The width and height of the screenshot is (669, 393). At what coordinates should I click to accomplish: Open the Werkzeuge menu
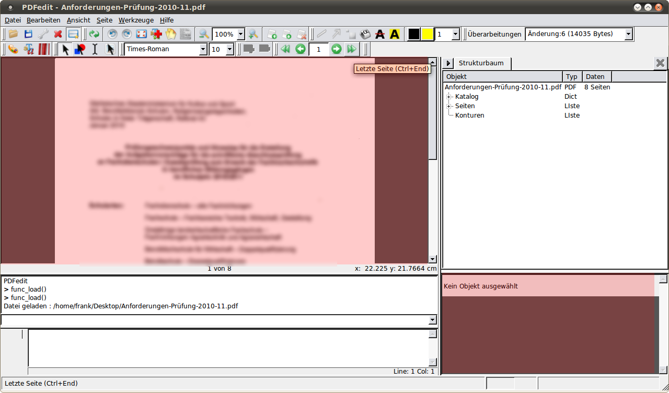pyautogui.click(x=136, y=20)
